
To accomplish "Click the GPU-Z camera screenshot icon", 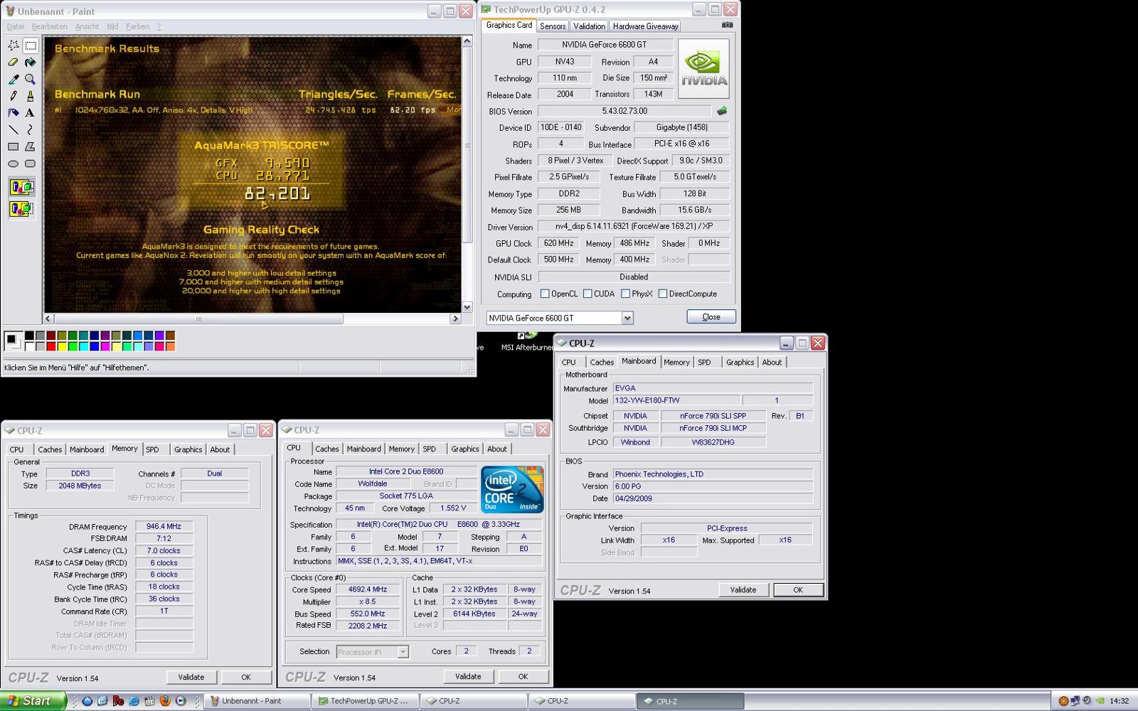I will tap(727, 25).
